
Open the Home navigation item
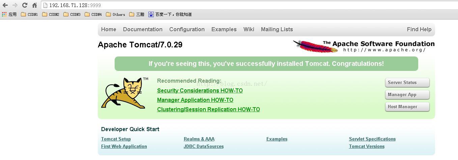[109, 29]
